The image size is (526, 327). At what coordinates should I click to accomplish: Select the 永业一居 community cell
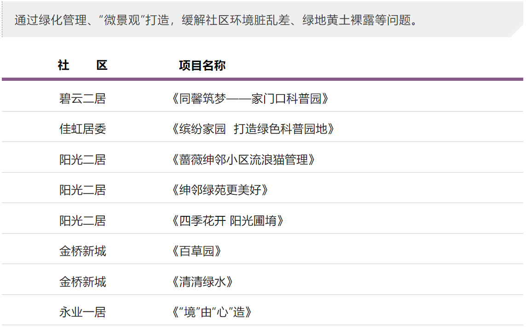(82, 312)
